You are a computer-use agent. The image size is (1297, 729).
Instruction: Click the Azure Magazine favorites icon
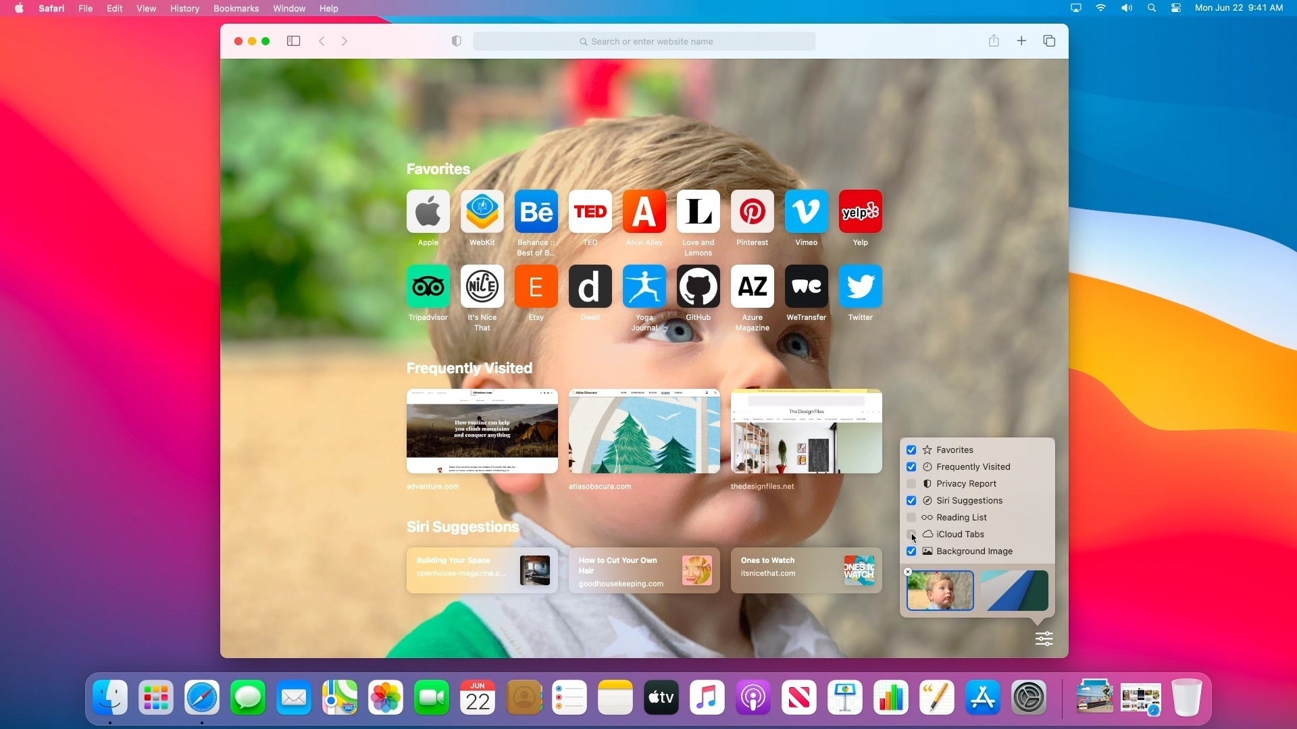tap(751, 286)
